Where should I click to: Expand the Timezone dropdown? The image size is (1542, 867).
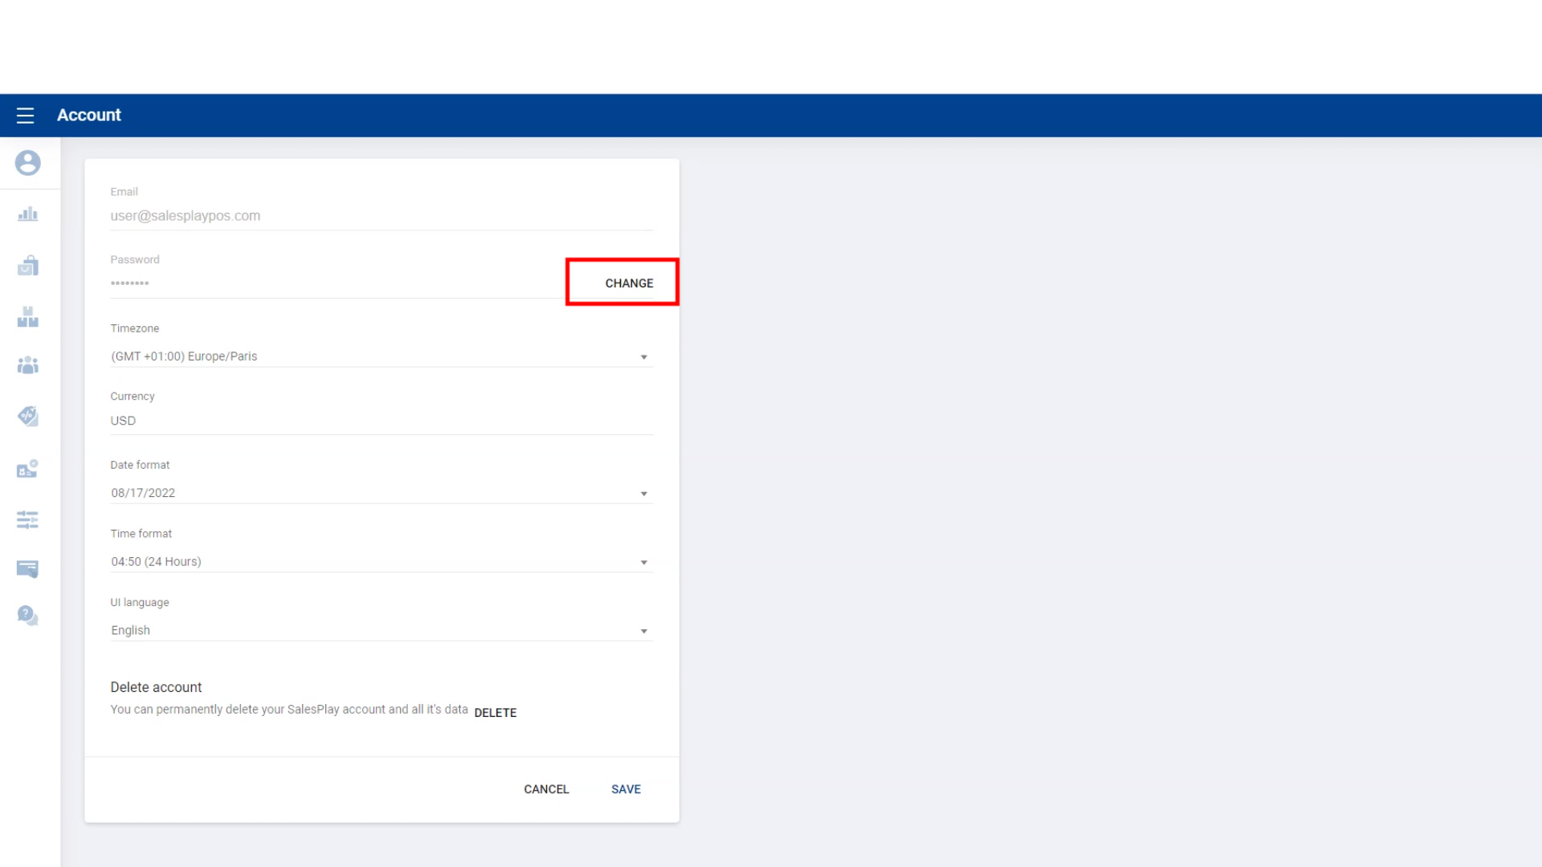[x=381, y=356]
